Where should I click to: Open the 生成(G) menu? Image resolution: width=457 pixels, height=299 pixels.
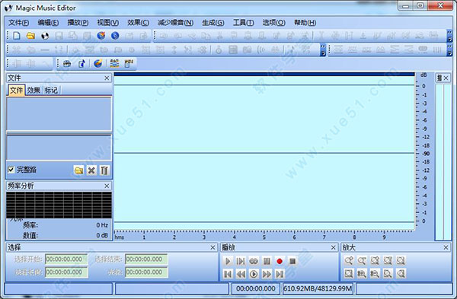coord(213,22)
